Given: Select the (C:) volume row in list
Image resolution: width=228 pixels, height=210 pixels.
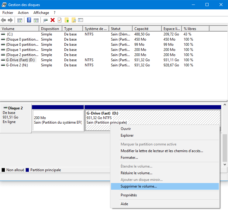Looking at the screenshot, I should coord(10,34).
